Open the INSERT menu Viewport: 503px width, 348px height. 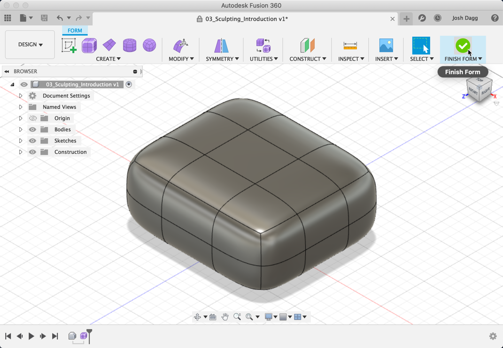tap(387, 59)
